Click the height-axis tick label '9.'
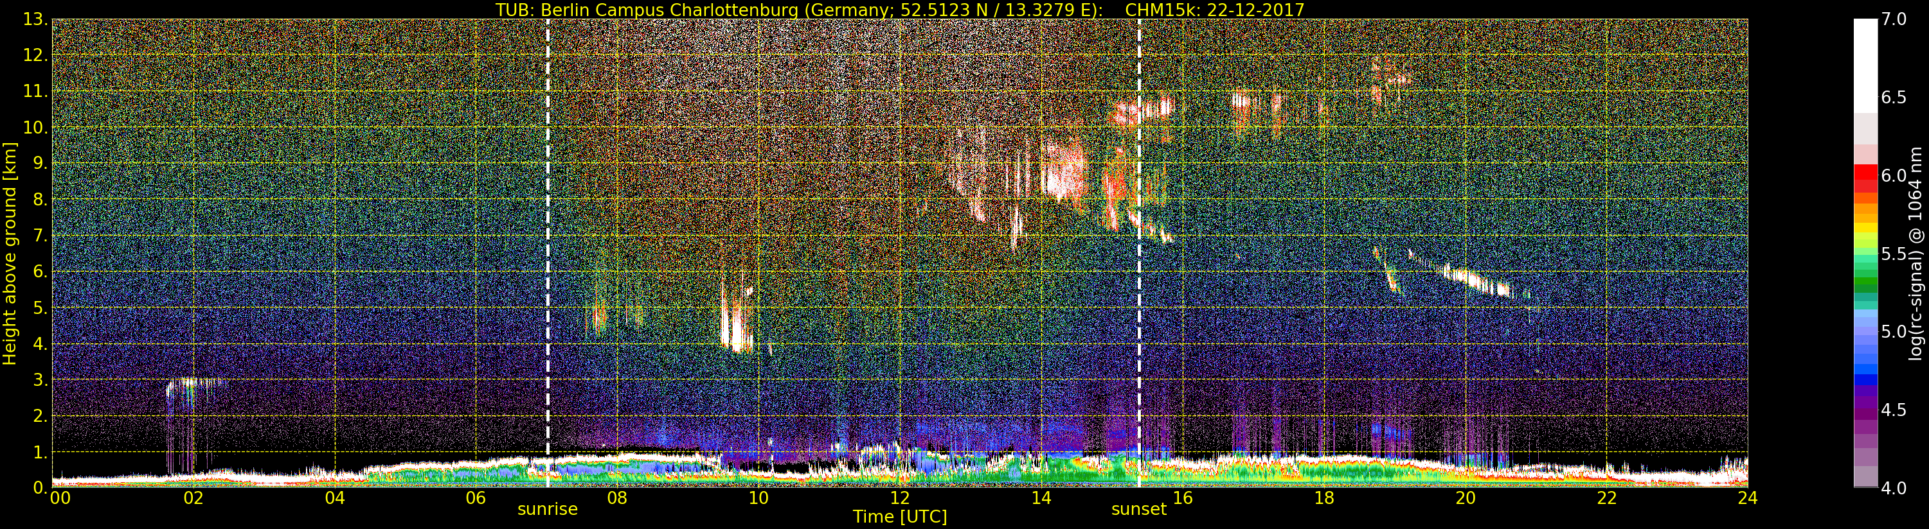 click(x=40, y=163)
